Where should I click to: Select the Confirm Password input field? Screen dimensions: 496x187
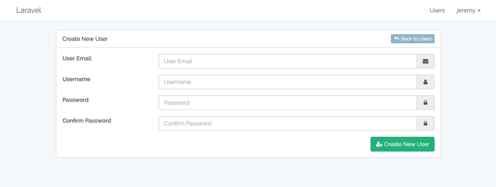(288, 123)
